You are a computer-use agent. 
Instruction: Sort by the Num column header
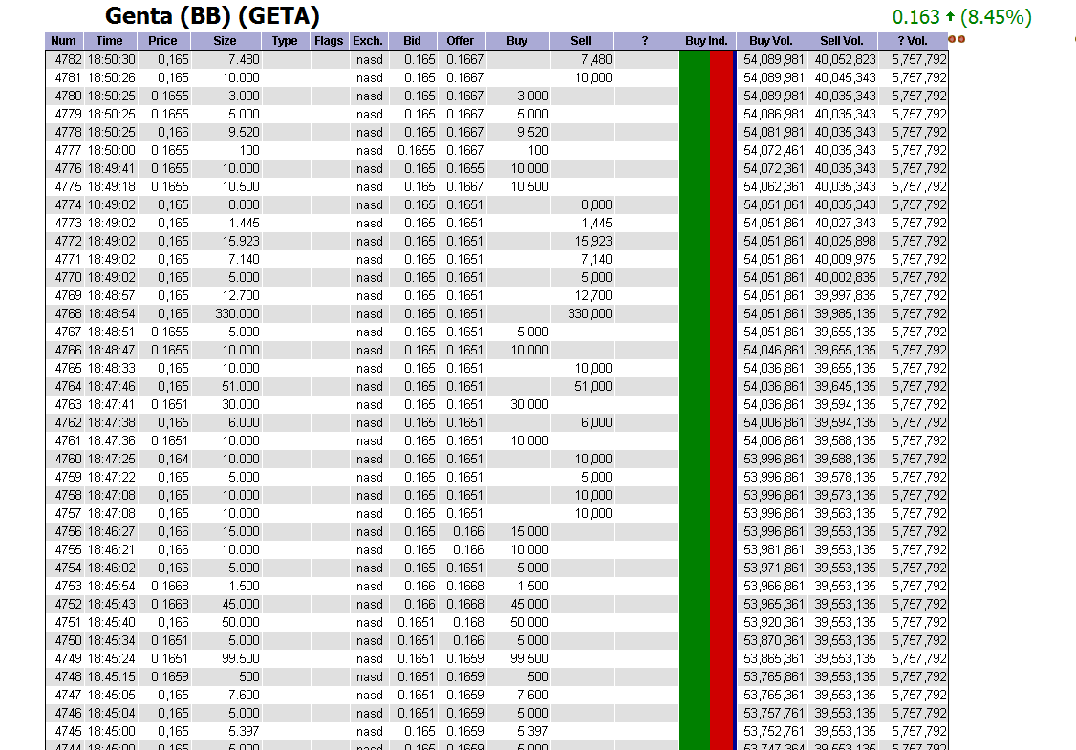(x=63, y=40)
